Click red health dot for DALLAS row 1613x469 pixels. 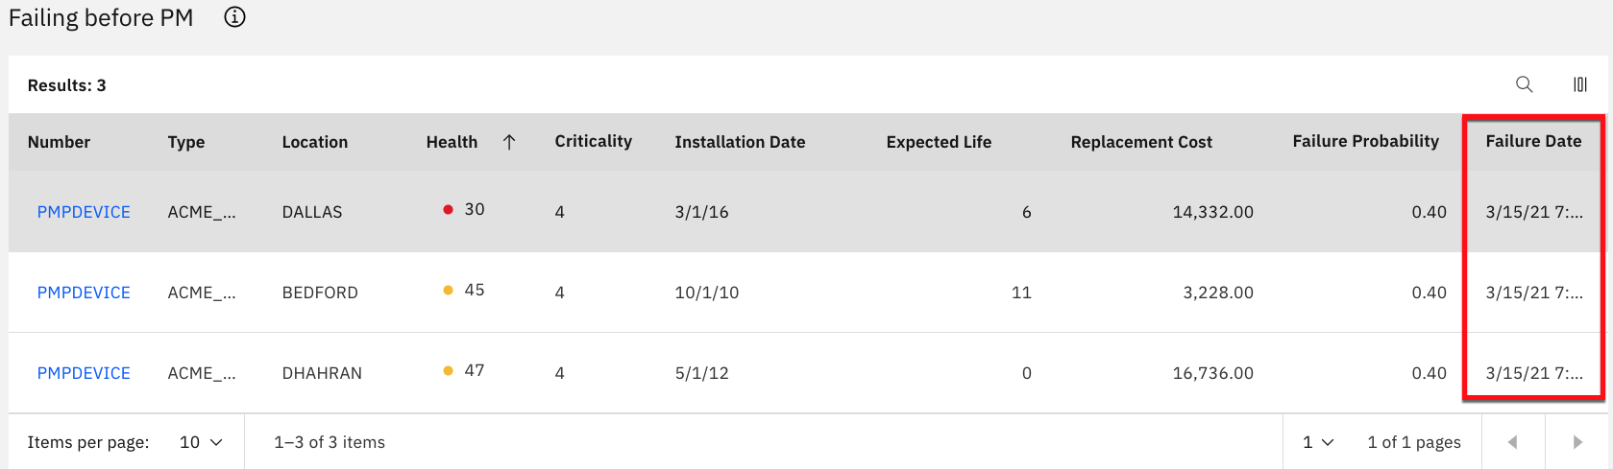(x=448, y=209)
